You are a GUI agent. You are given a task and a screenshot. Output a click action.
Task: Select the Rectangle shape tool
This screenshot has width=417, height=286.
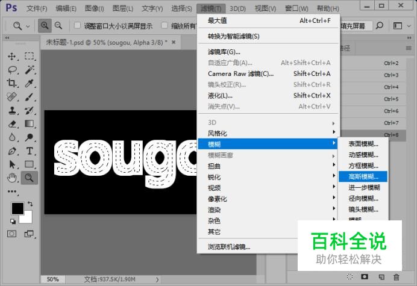[30, 164]
